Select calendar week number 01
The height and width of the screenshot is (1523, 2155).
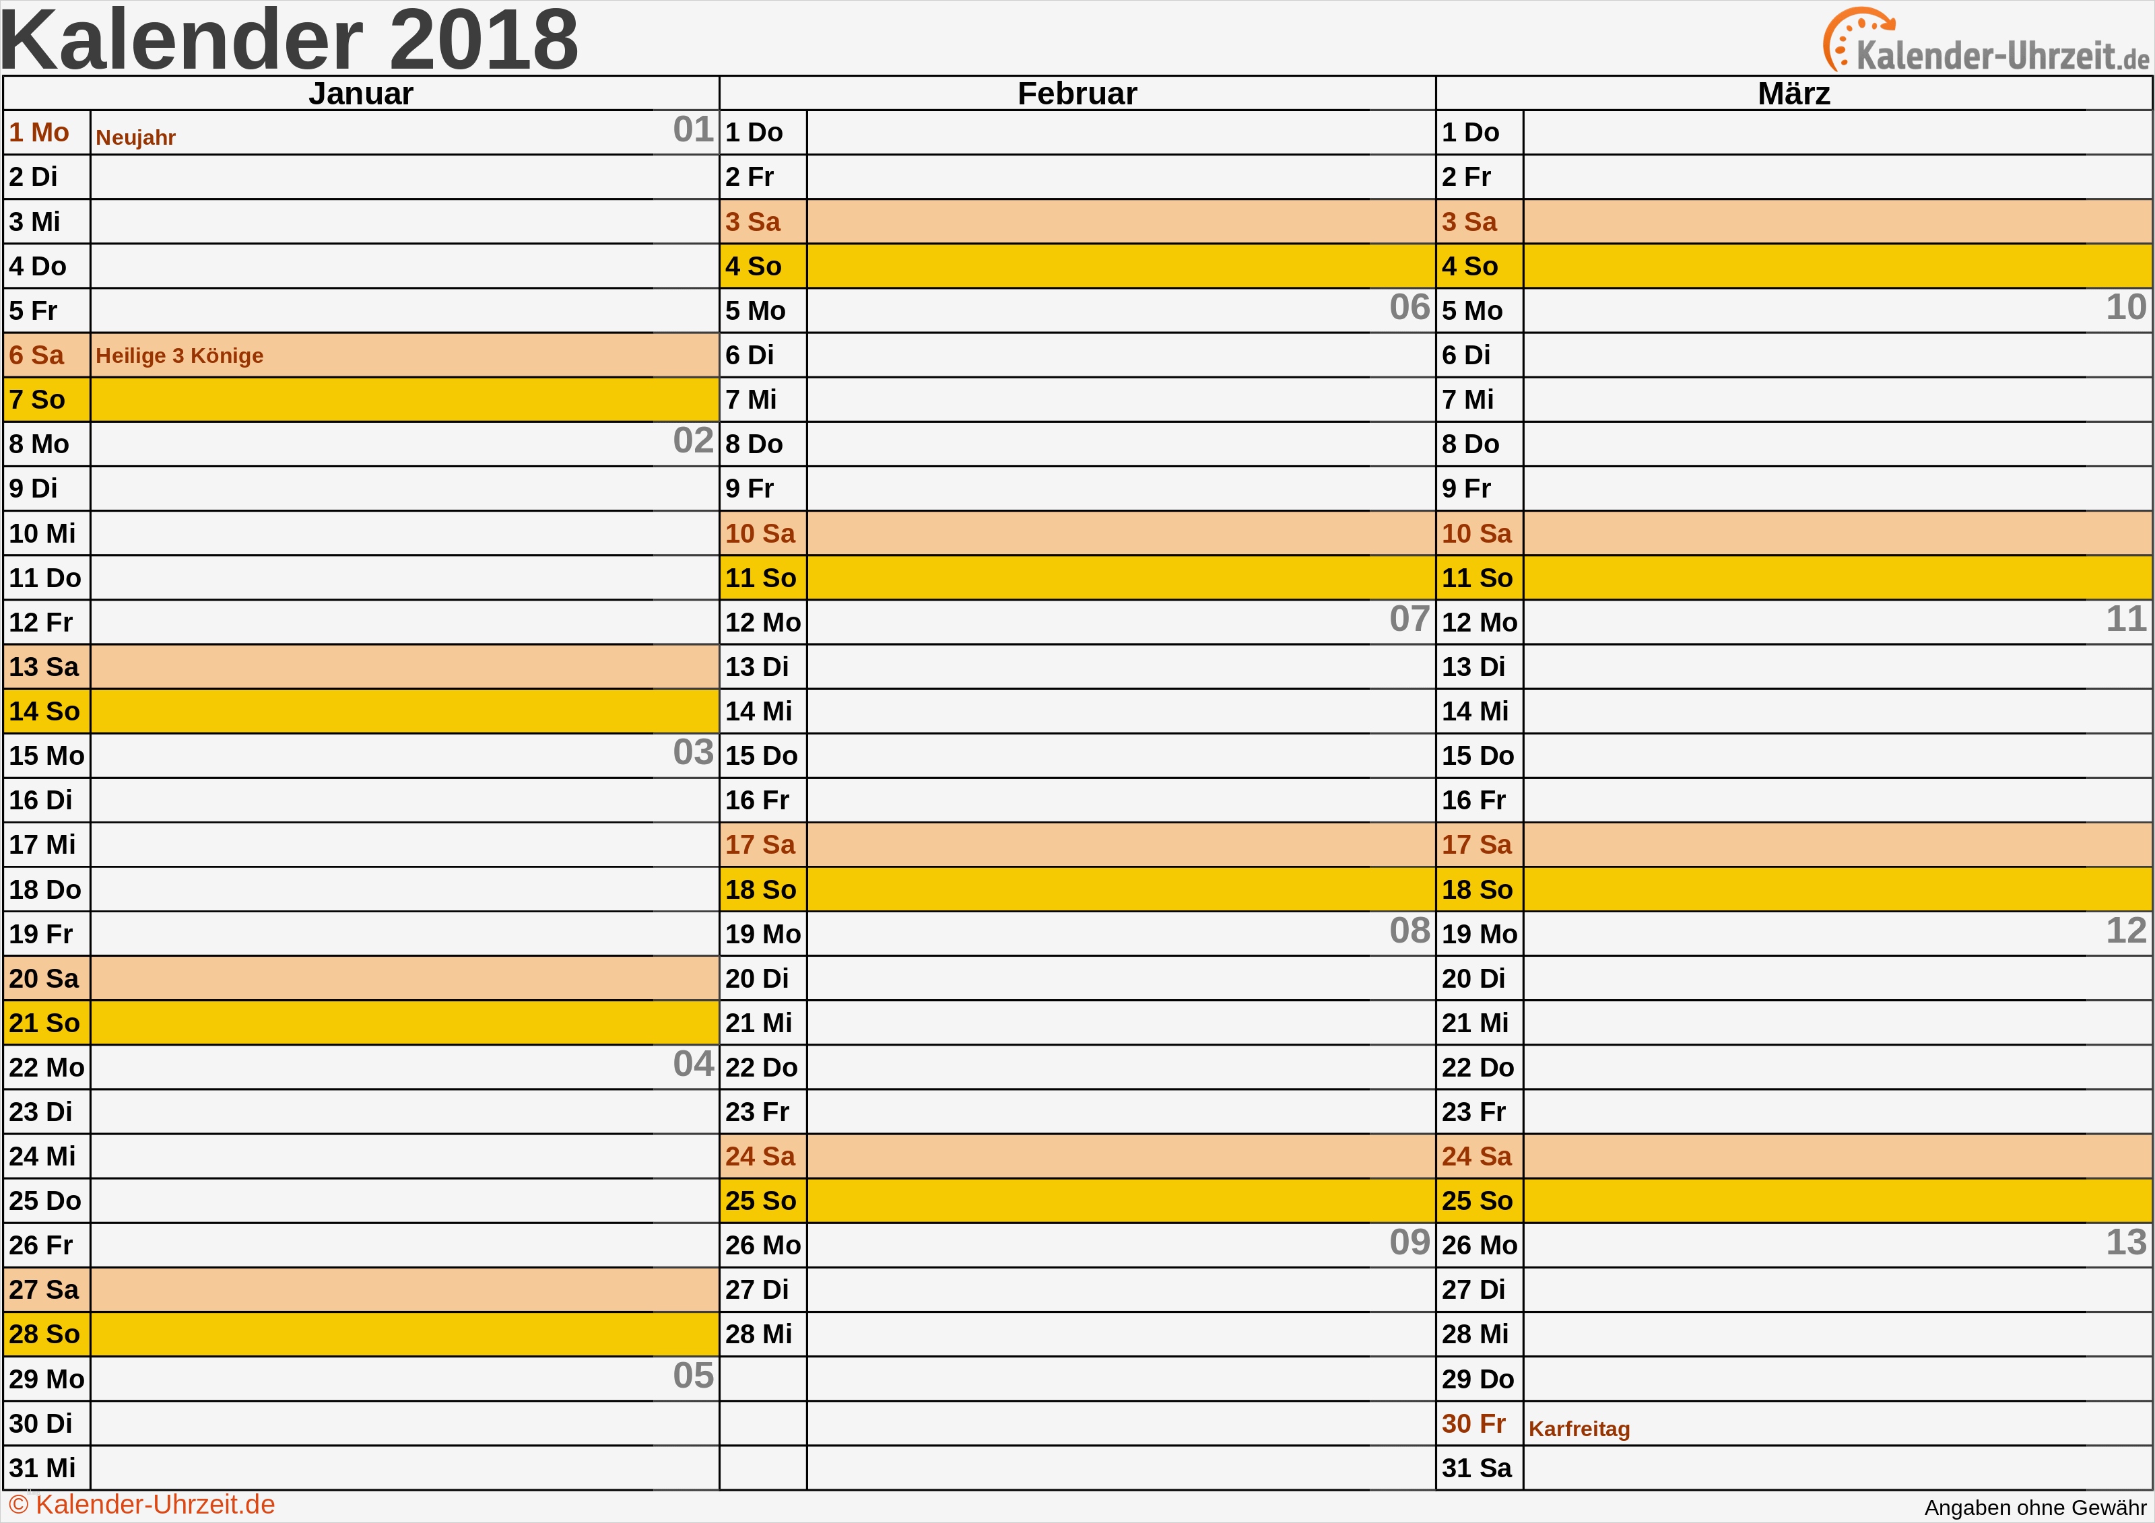(693, 129)
